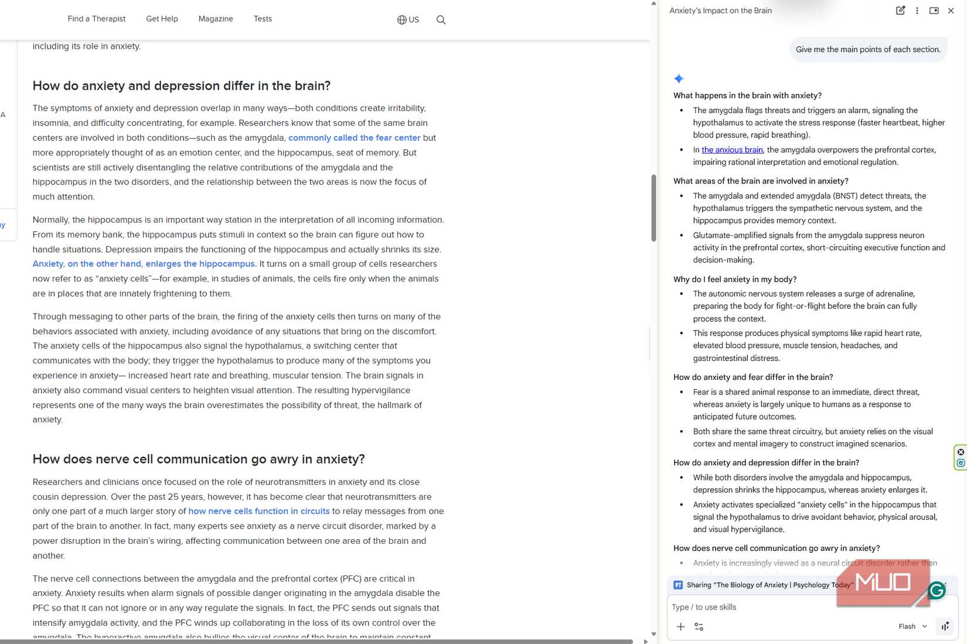Click 'Give me the main points' user message
This screenshot has height=644, width=967.
pyautogui.click(x=868, y=49)
